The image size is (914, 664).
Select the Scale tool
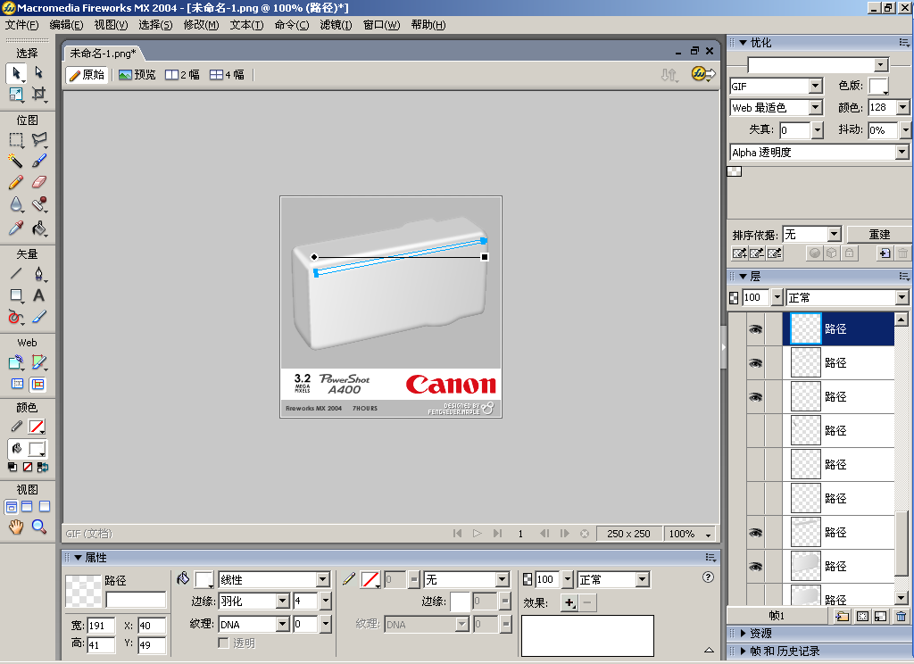16,94
